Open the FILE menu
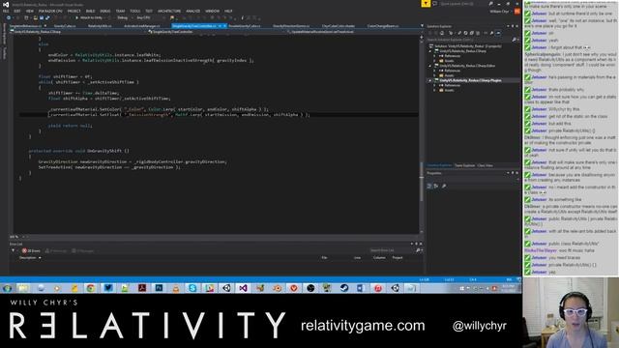This screenshot has height=348, width=619. click(x=6, y=11)
